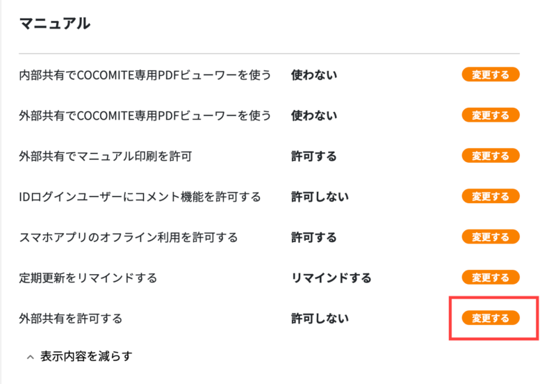Image resolution: width=556 pixels, height=384 pixels.
Task: Click the IDログインユーザーにコメント機能を許可する label
Action: coord(140,197)
